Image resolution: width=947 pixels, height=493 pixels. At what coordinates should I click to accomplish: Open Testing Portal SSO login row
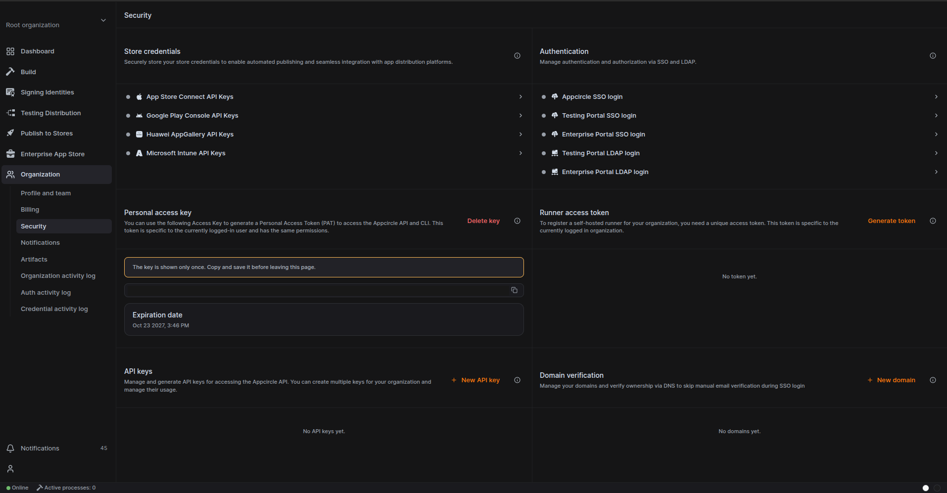pos(740,116)
